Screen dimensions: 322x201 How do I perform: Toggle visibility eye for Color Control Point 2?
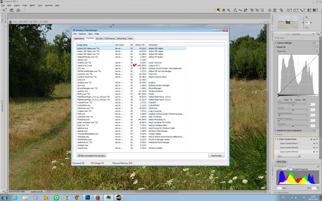pyautogui.click(x=314, y=148)
